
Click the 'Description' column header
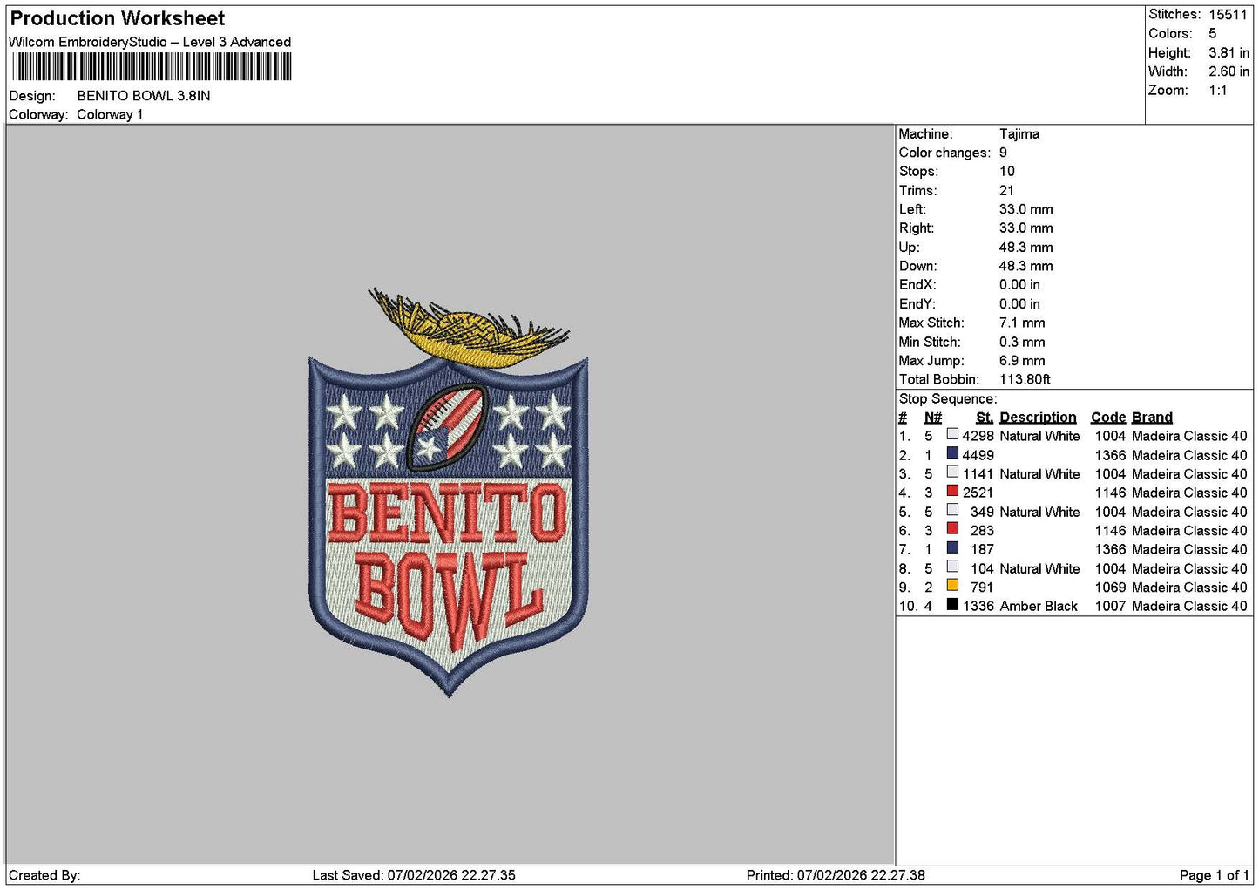coord(1038,418)
